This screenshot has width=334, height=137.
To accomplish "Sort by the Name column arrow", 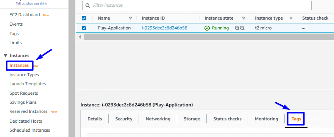I will pyautogui.click(x=130, y=18).
